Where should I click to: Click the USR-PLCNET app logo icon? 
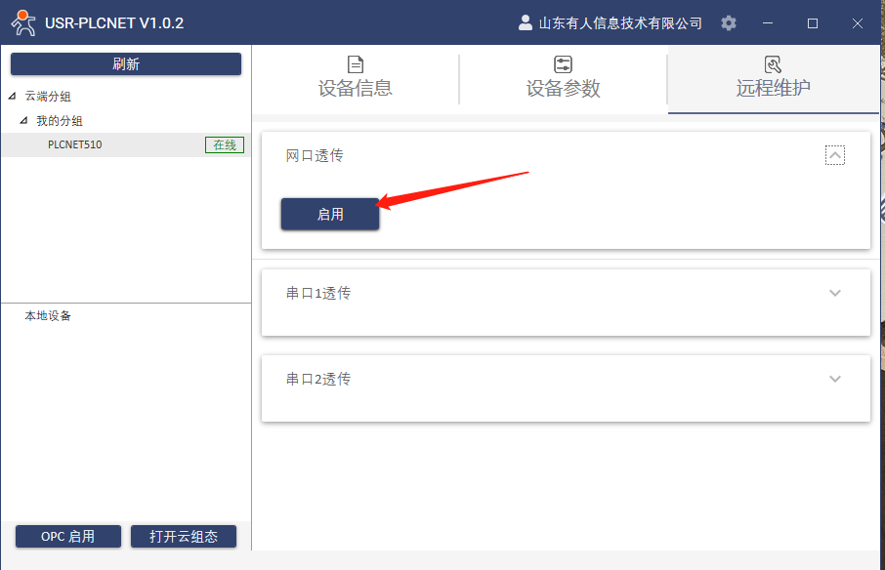[23, 22]
